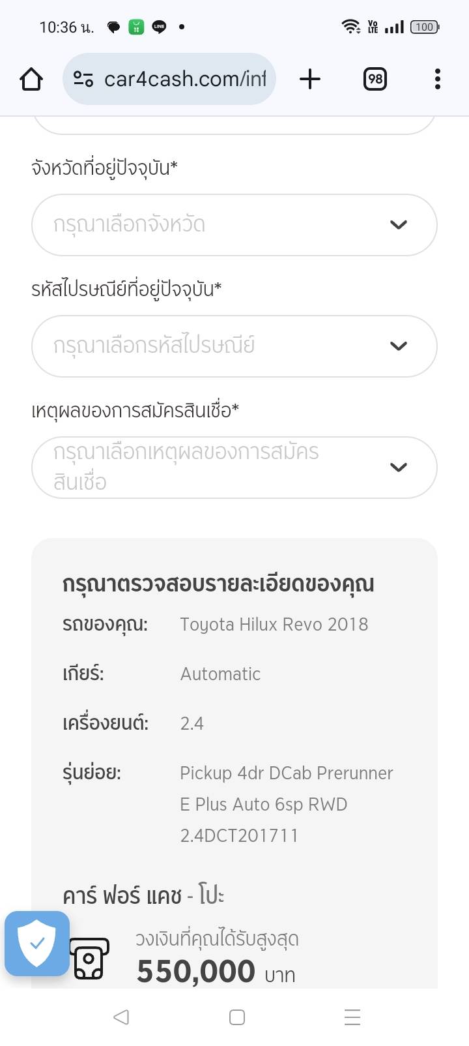Open Android recent apps menu button
469x1046 pixels.
click(x=352, y=1017)
